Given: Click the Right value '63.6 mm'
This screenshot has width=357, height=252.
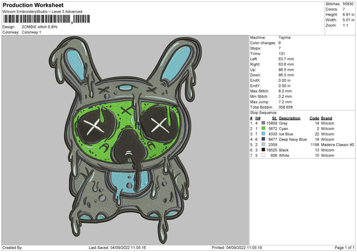Looking at the screenshot, I should pyautogui.click(x=286, y=64).
